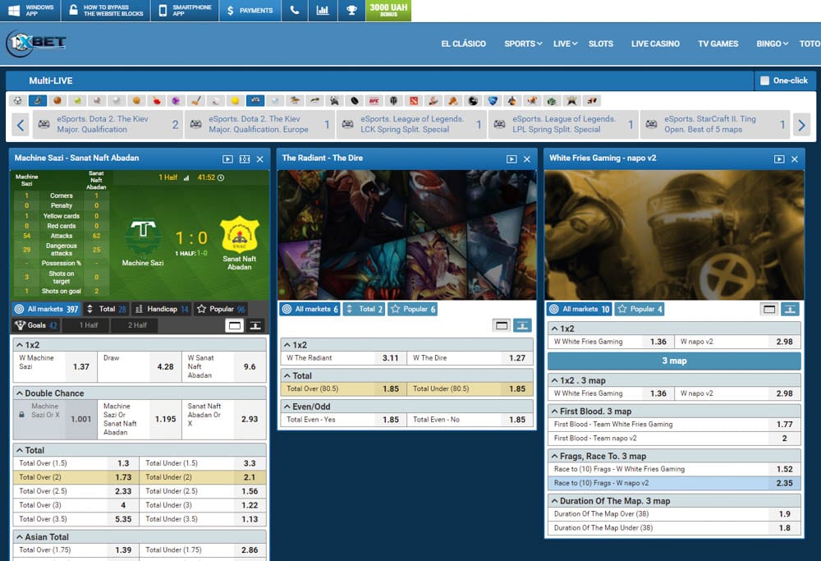Select the green tennis ball sport icon
Viewport: 821px width, 561px height.
[x=77, y=100]
